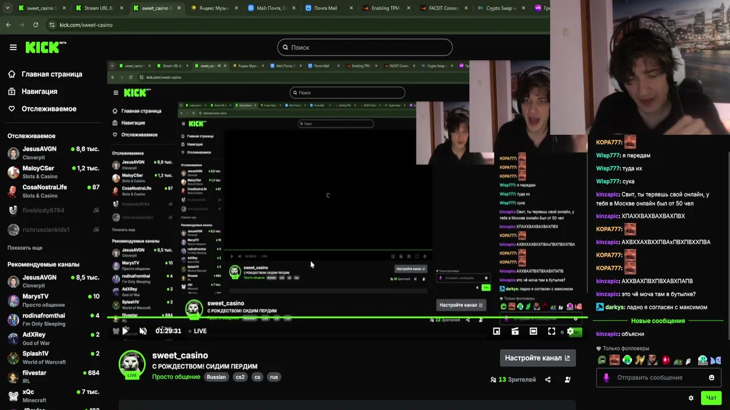Open the JesusAVGN avatar under Отслеживаемое
Screen dimensions: 730x410
pyautogui.click(x=13, y=153)
